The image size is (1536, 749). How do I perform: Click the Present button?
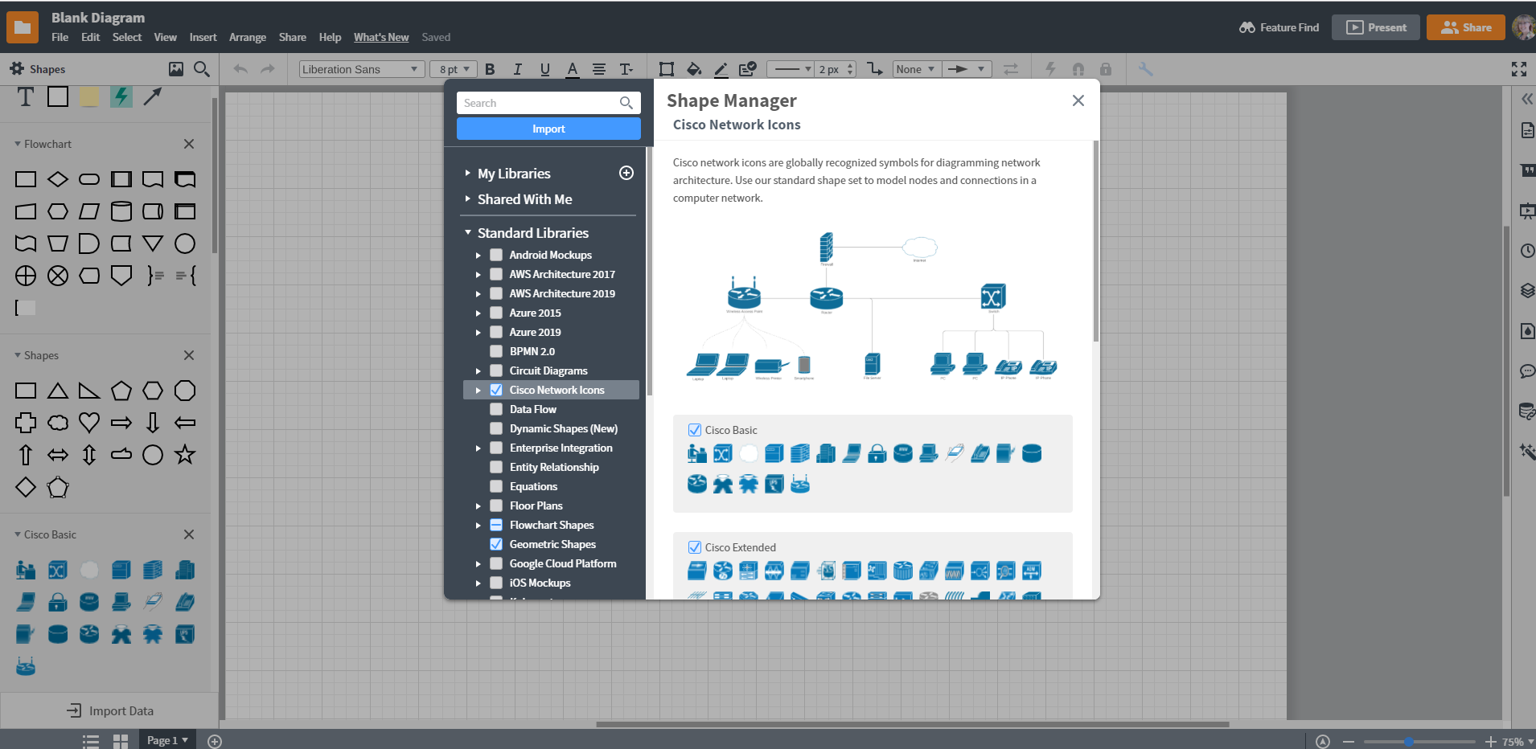pyautogui.click(x=1376, y=27)
